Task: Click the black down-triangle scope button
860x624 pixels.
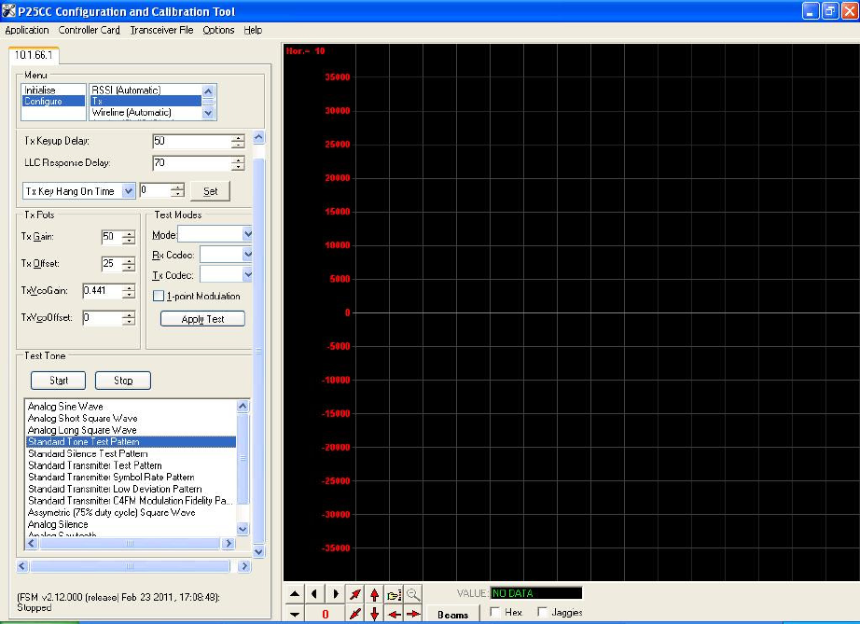Action: (295, 614)
